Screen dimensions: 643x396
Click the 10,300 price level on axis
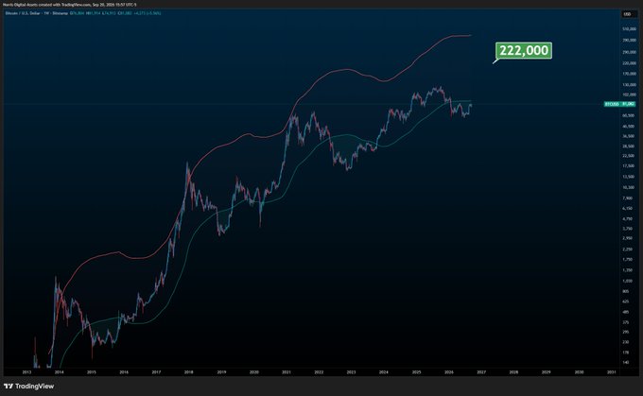(x=628, y=187)
